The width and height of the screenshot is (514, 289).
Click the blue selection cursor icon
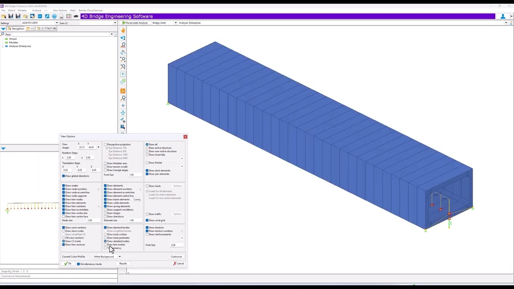(123, 127)
